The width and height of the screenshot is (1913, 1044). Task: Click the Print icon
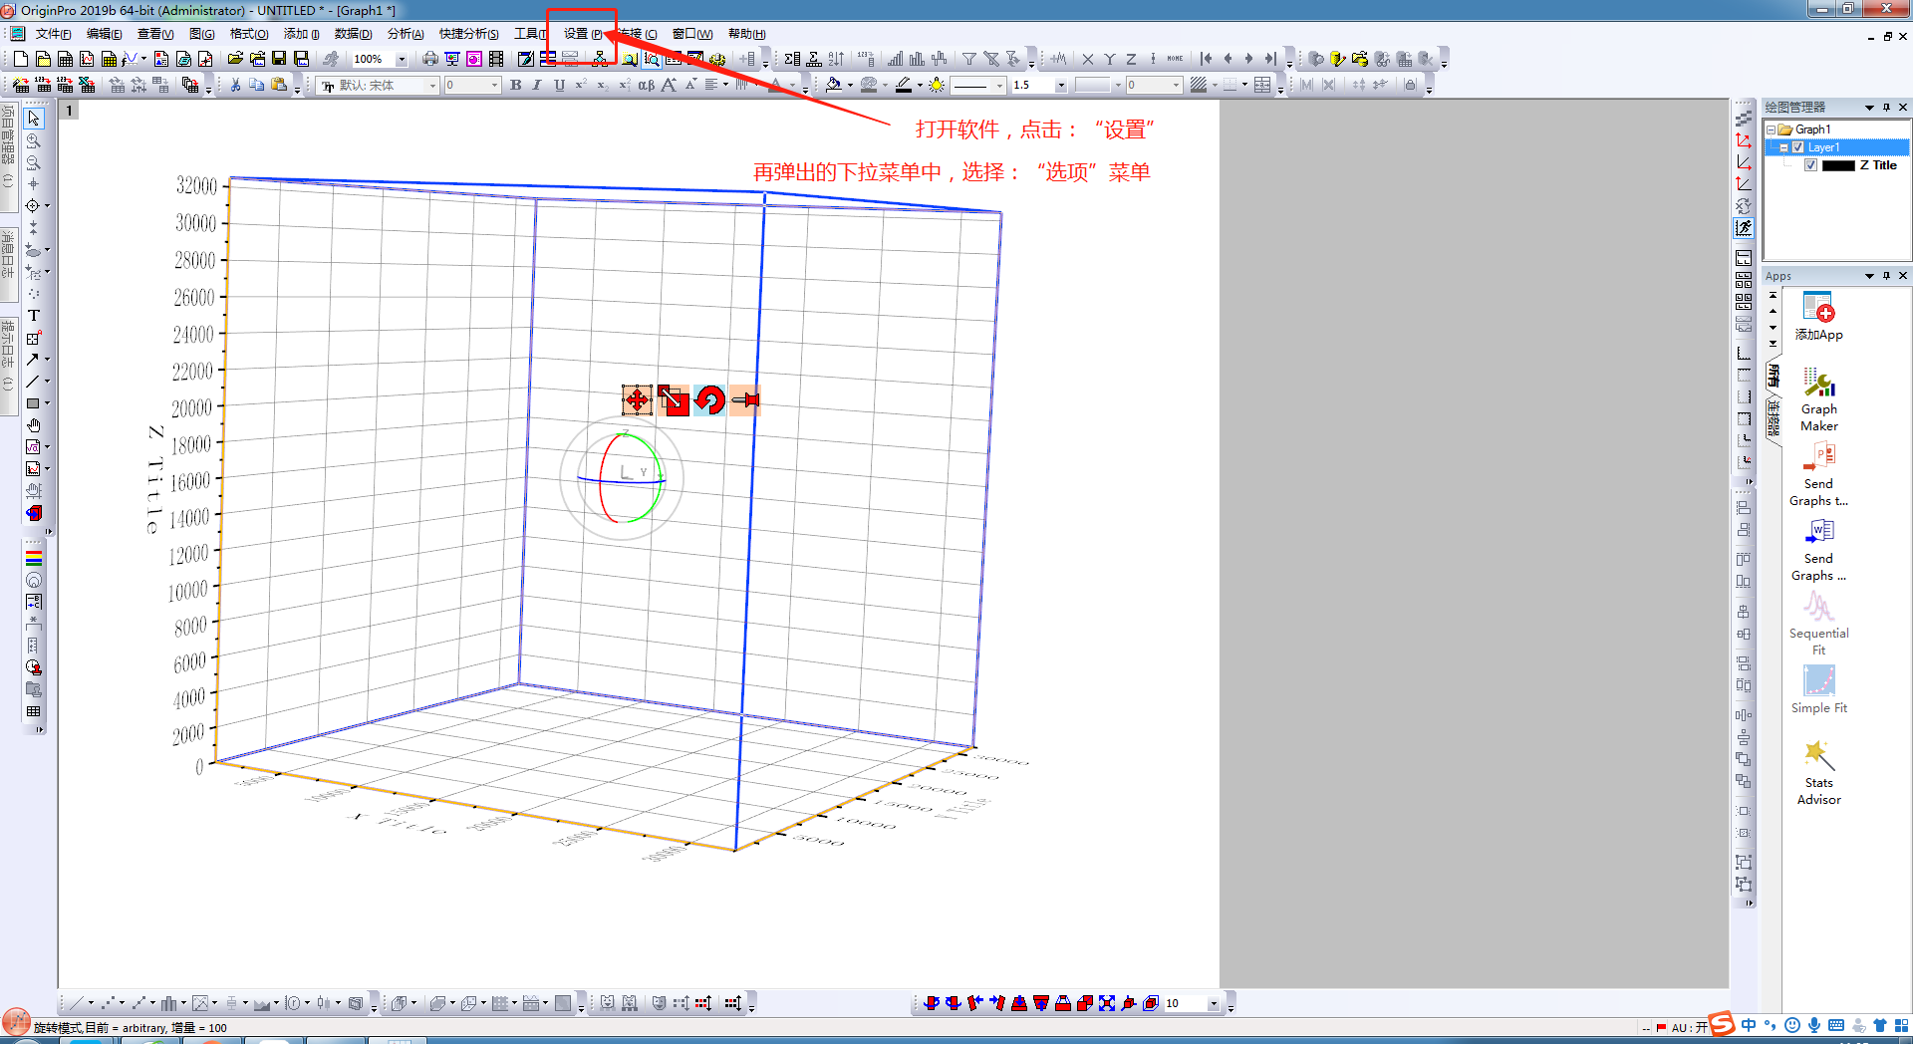(x=429, y=60)
